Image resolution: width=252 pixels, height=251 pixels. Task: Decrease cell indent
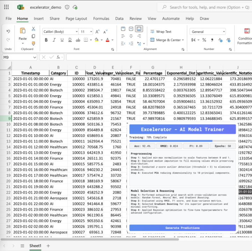pos(123,43)
